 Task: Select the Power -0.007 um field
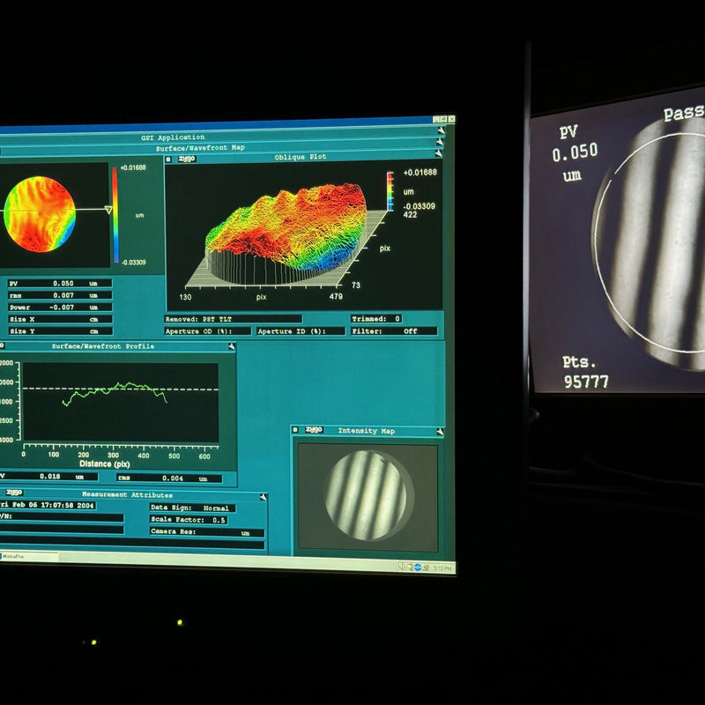[x=59, y=308]
